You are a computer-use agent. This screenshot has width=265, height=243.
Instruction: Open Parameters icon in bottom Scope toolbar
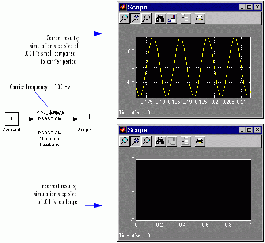coord(186,141)
